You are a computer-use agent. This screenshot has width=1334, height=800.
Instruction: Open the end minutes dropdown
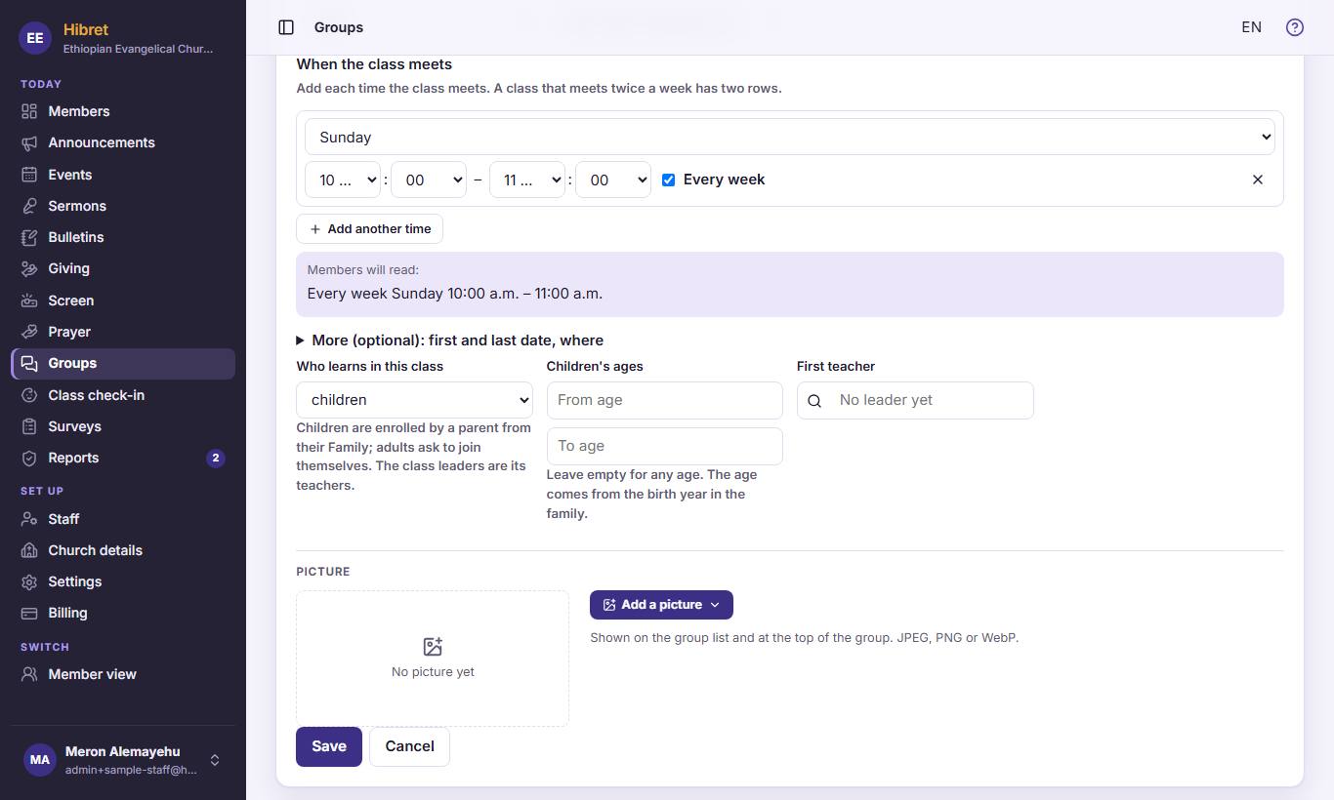click(613, 180)
